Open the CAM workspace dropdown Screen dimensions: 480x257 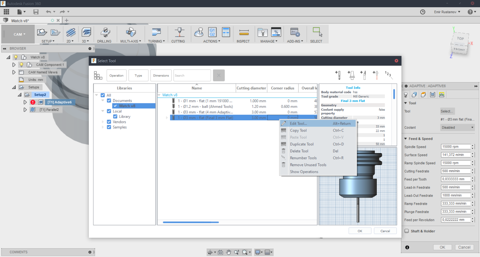click(20, 34)
